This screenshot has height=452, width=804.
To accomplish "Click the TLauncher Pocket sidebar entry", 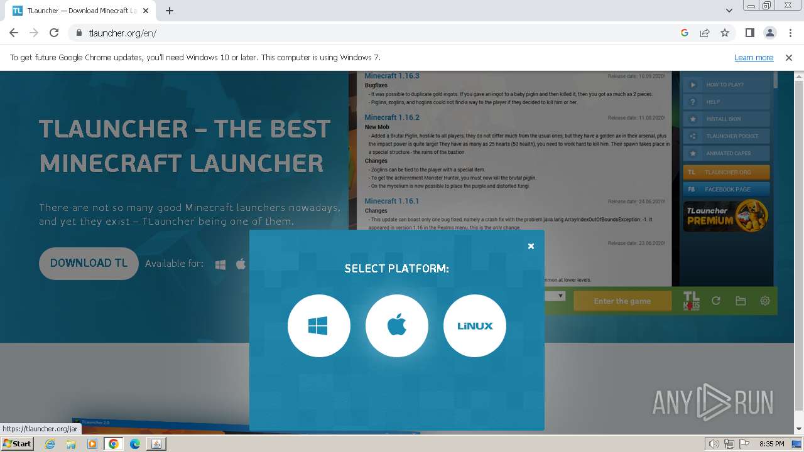I will [x=727, y=136].
